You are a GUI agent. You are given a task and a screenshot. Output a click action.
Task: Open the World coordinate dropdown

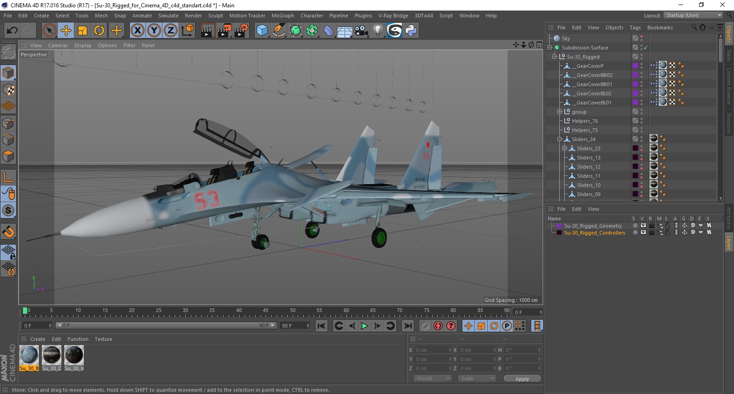(433, 378)
